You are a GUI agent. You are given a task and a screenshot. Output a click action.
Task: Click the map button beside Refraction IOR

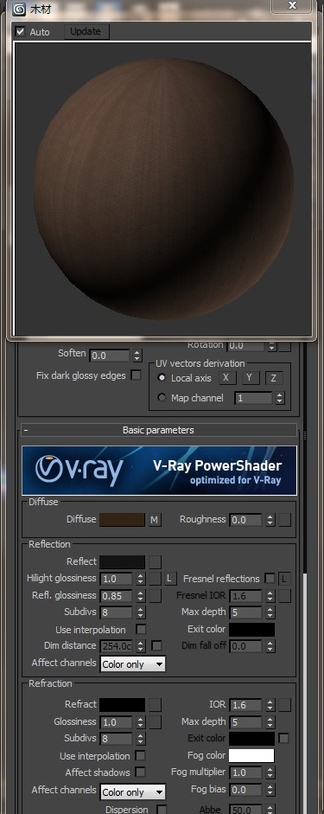[x=284, y=705]
